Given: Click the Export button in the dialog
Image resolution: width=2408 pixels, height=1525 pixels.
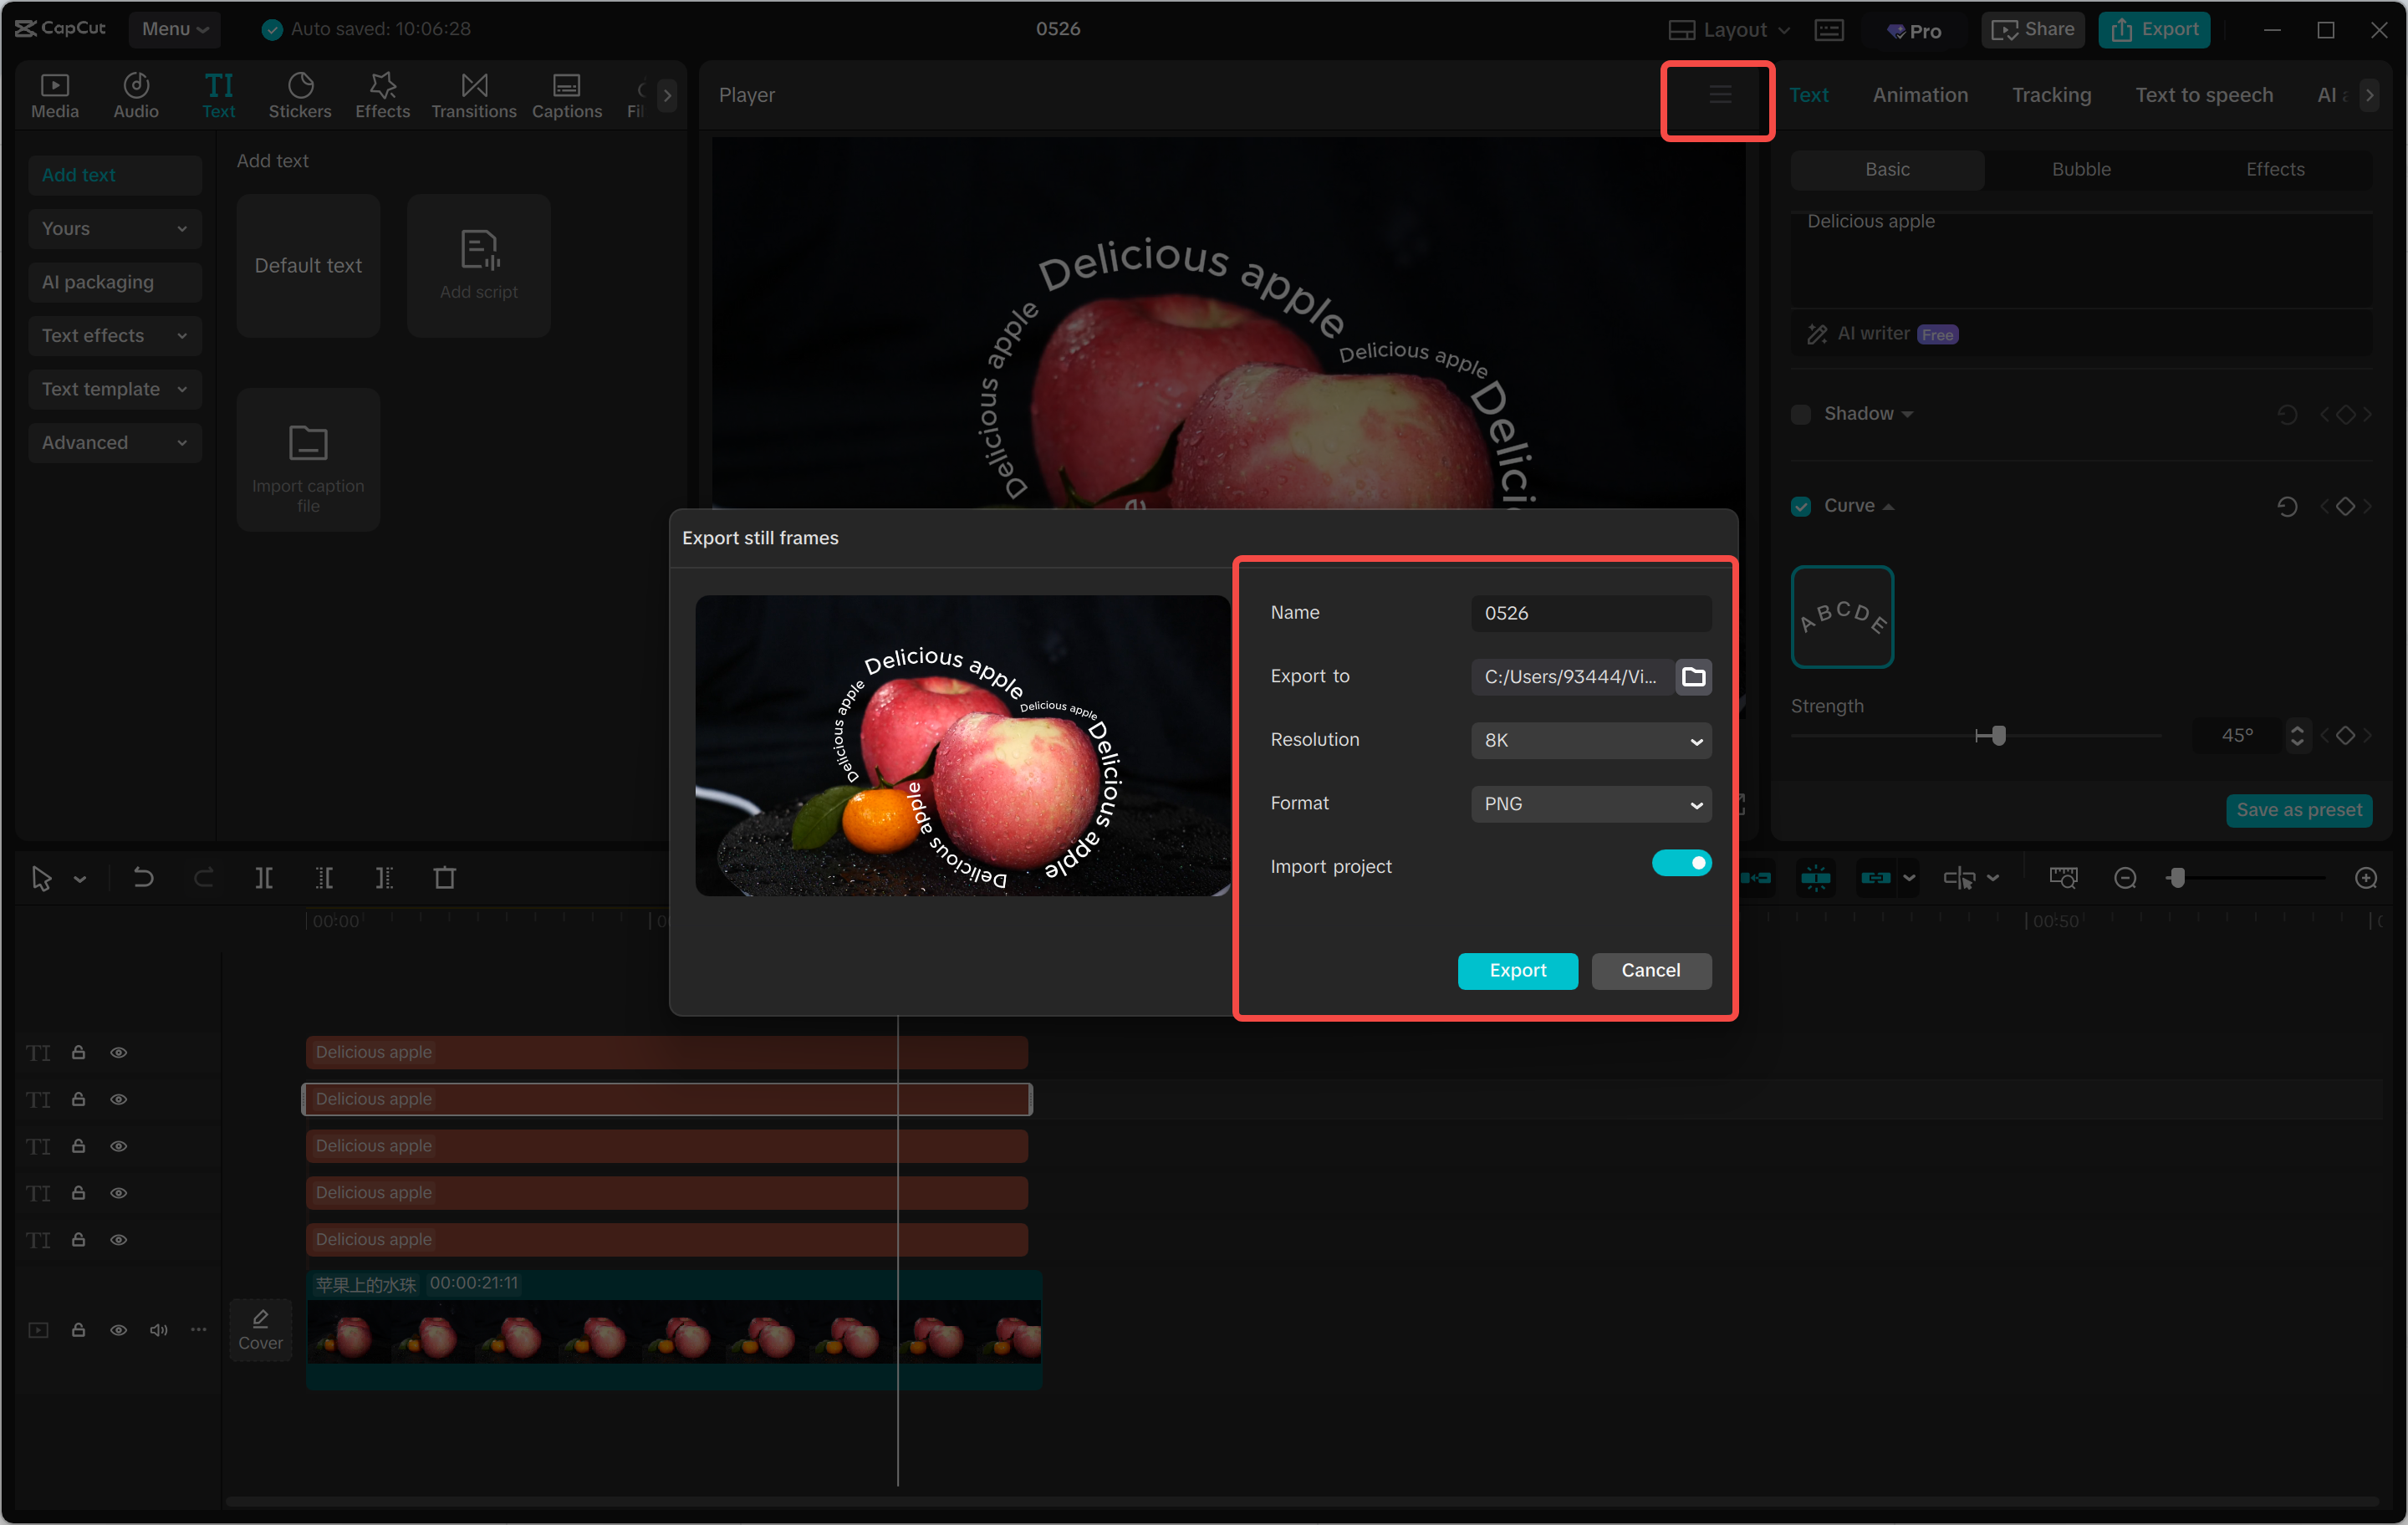Looking at the screenshot, I should [1517, 970].
